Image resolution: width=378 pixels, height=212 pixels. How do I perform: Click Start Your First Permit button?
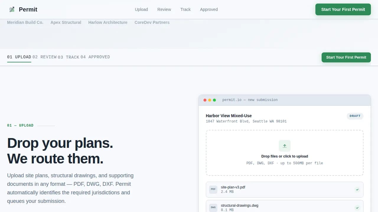[x=343, y=9]
